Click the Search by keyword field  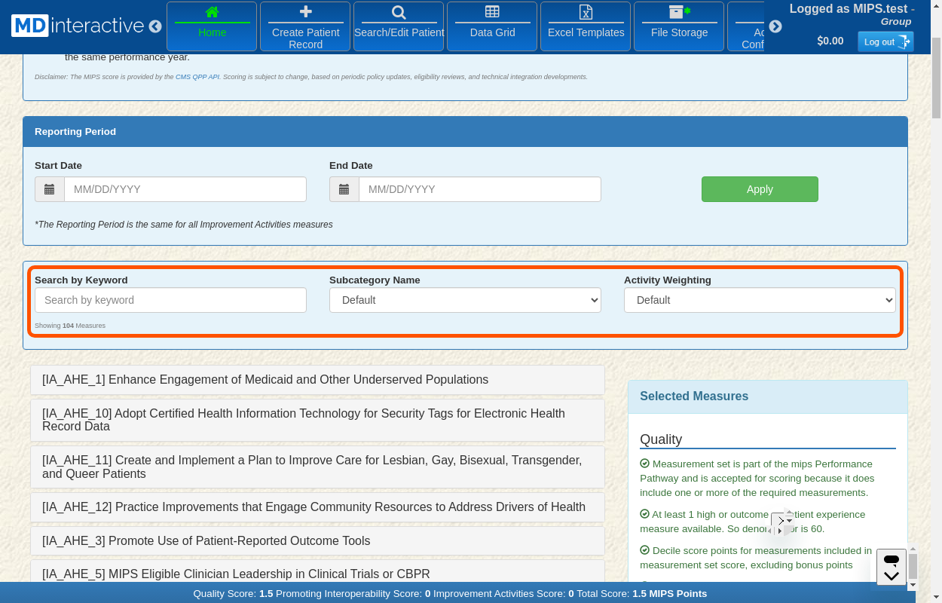tap(170, 300)
